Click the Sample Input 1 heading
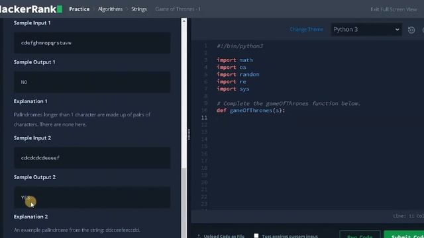This screenshot has width=424, height=238. point(32,23)
